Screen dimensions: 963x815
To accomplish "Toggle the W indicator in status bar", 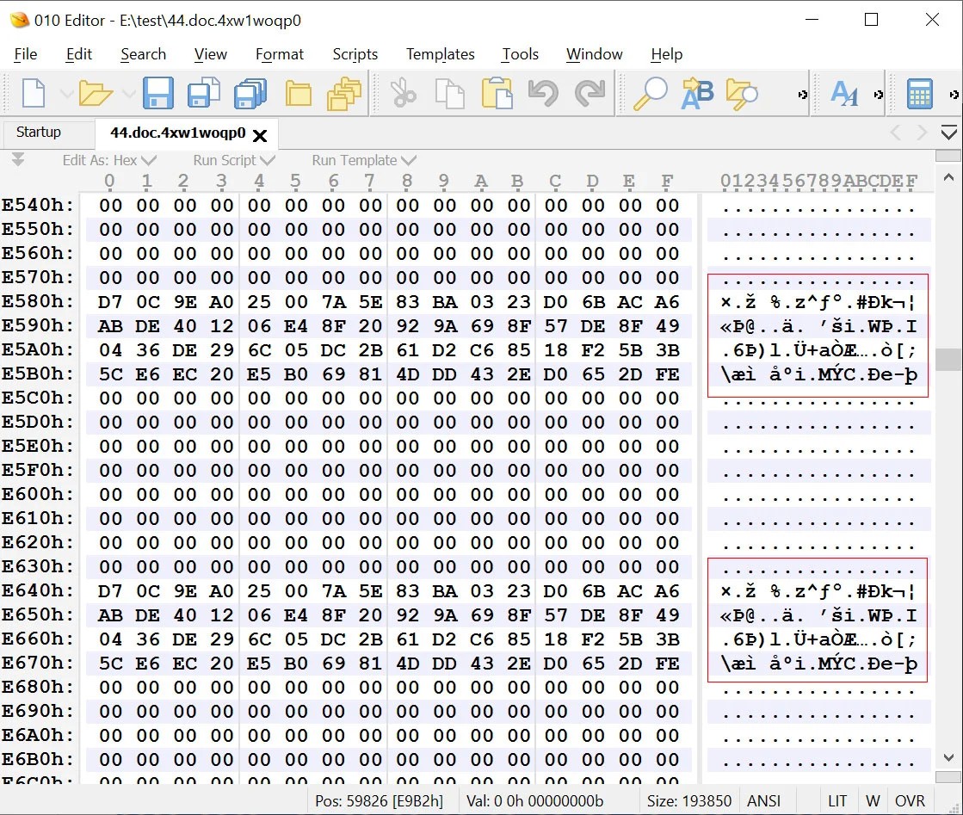I will pos(873,800).
